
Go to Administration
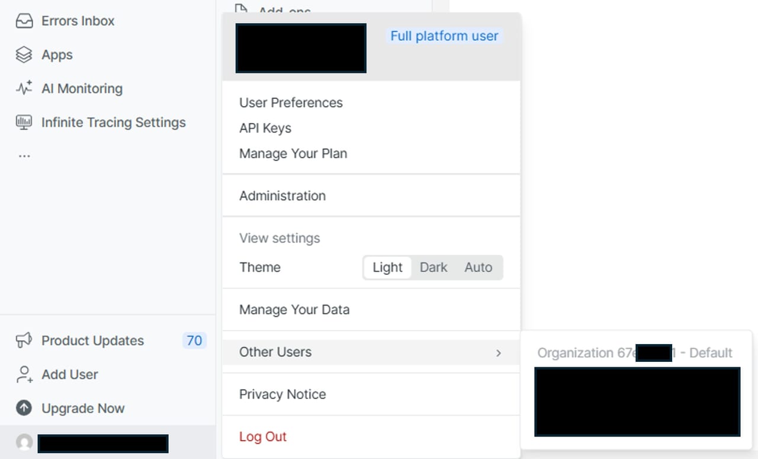(282, 196)
